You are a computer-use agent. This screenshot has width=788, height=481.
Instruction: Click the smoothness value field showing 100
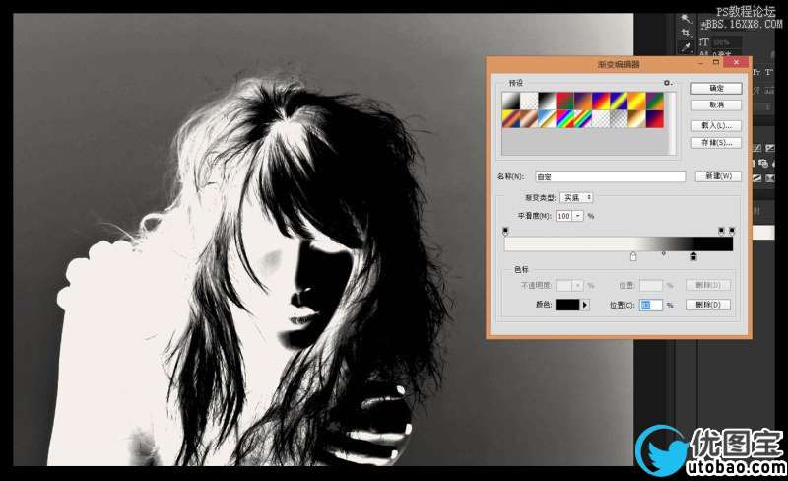click(x=564, y=216)
